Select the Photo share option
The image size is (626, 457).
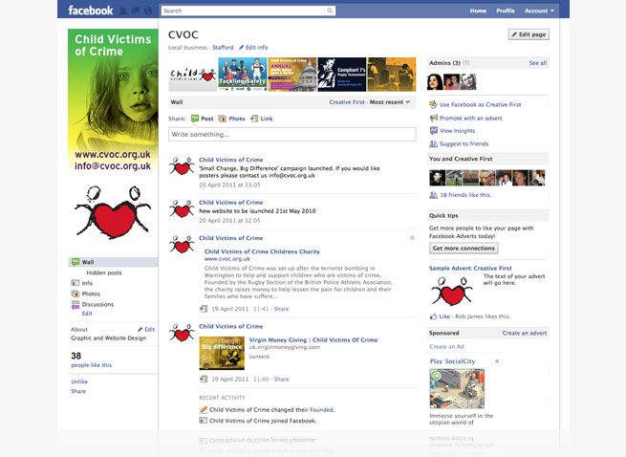click(x=231, y=119)
